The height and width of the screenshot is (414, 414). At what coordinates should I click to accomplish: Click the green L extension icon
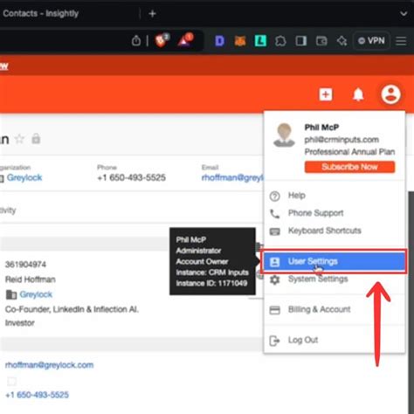pos(260,41)
